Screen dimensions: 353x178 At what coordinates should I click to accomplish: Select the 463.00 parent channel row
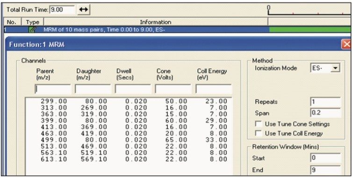129,134
